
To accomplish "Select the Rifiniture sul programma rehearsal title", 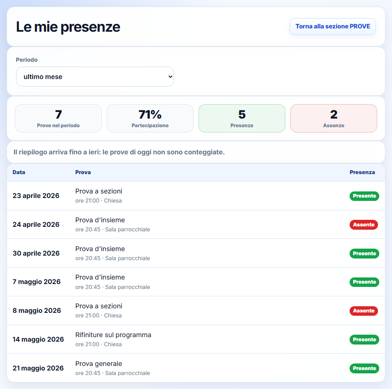I will tap(113, 335).
